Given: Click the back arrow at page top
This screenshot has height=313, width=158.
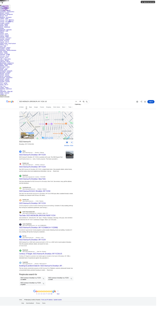Looking at the screenshot, I should point(2,3).
